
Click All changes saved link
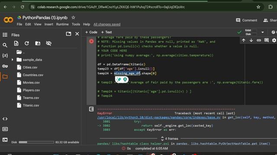[107, 24]
